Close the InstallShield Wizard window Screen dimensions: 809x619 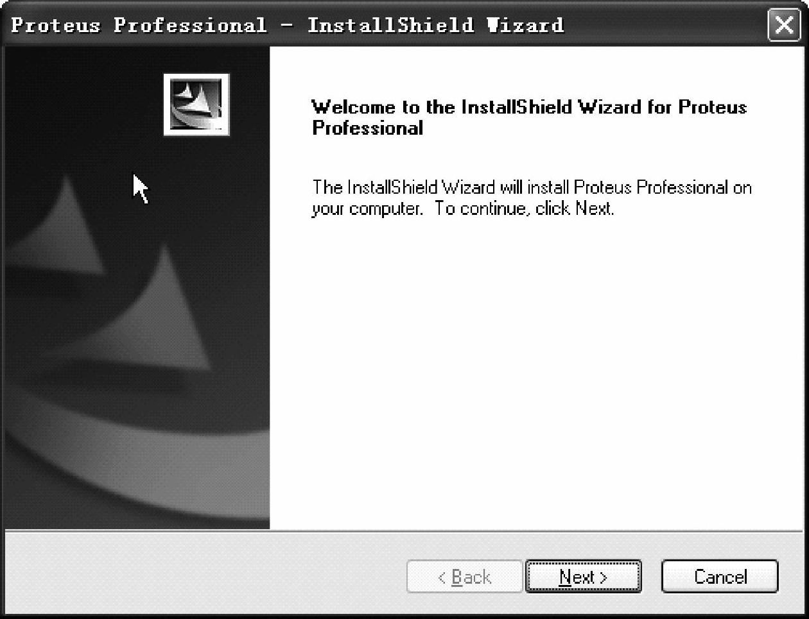(x=784, y=26)
